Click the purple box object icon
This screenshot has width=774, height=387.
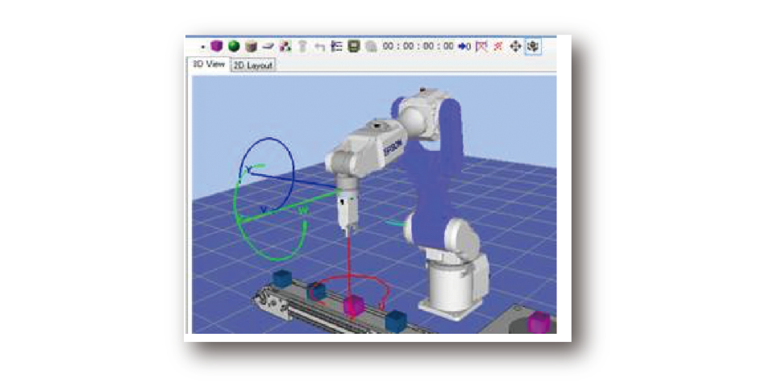(216, 47)
